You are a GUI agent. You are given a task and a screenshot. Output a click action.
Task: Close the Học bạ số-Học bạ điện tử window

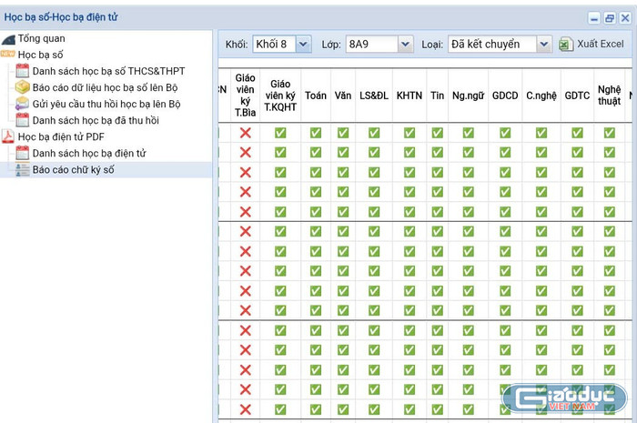click(x=625, y=18)
